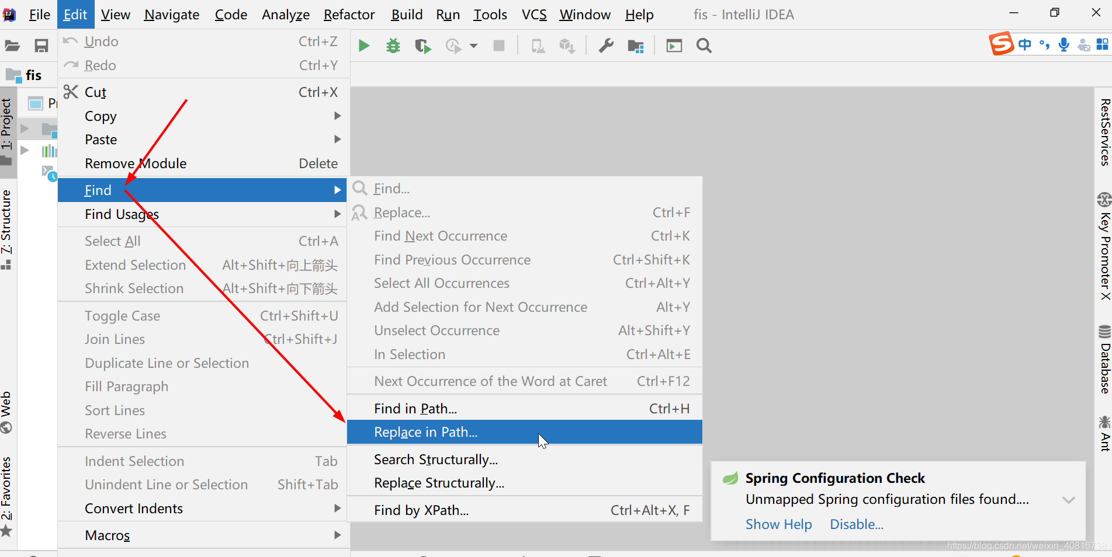Click the green Run triangle icon
Image resolution: width=1112 pixels, height=557 pixels.
[x=363, y=46]
